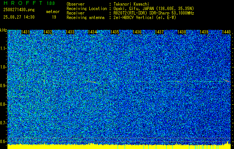Click the meteor label
This screenshot has width=234, height=149.
[x=53, y=12]
